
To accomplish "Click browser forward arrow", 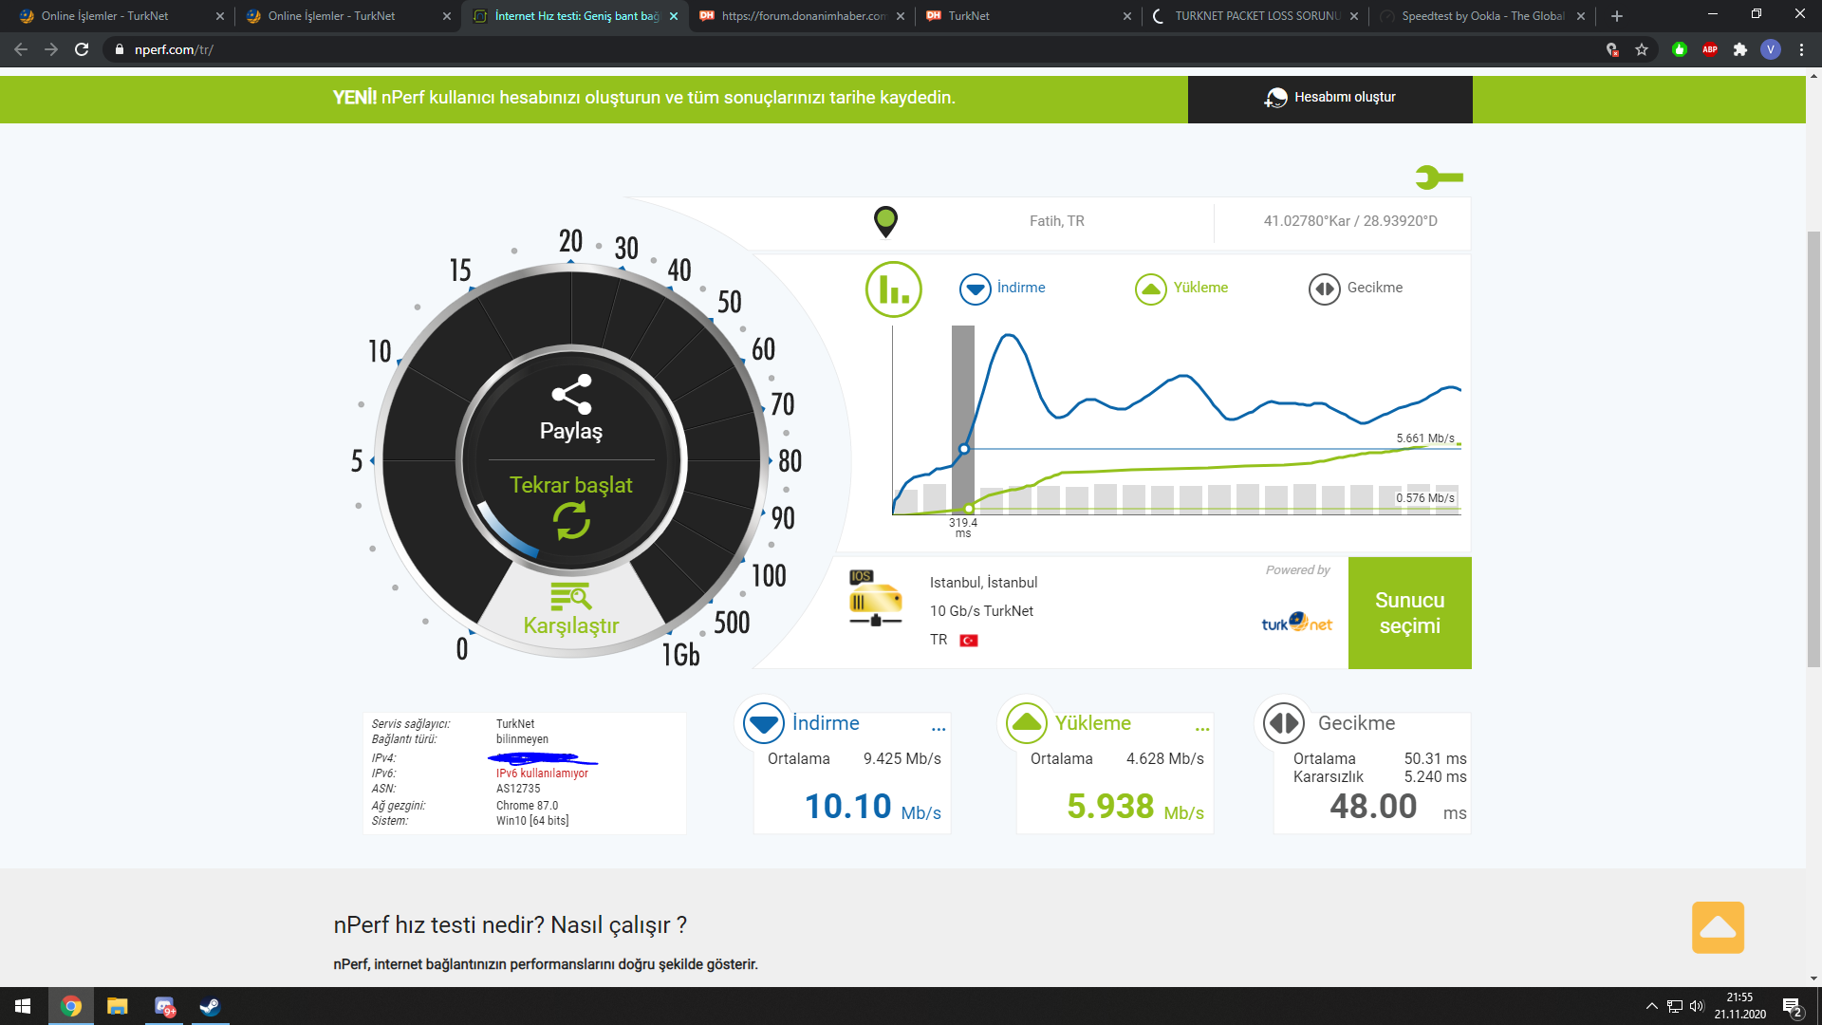I will point(51,49).
